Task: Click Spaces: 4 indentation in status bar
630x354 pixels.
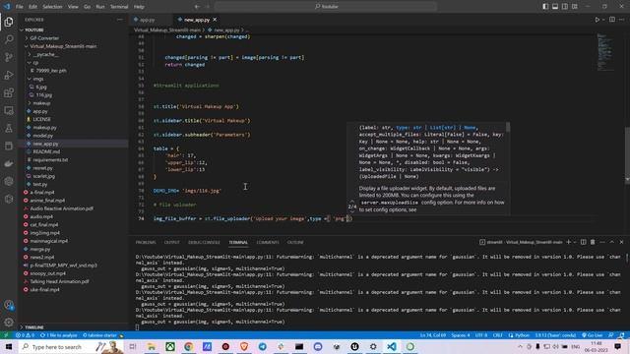Action: (460, 335)
